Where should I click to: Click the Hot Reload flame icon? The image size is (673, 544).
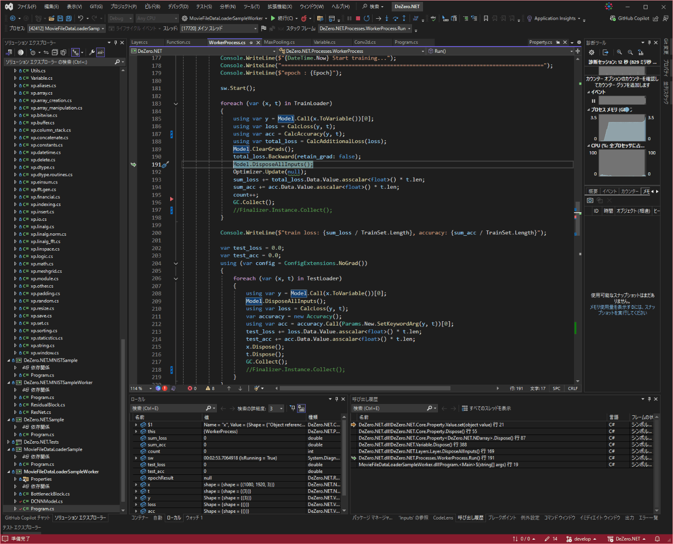click(x=304, y=18)
